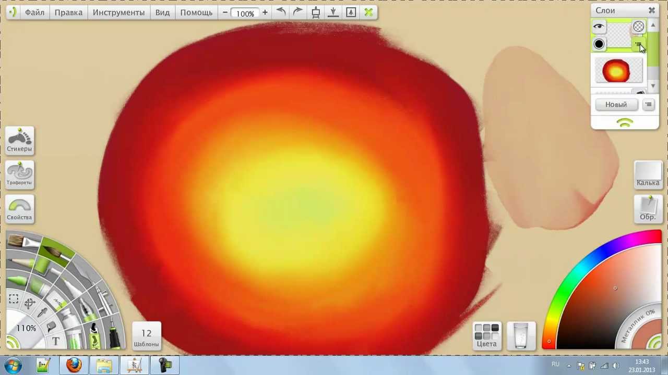Collapse tool picker with bottom-left corner arcs
This screenshot has width=668, height=375.
13,342
